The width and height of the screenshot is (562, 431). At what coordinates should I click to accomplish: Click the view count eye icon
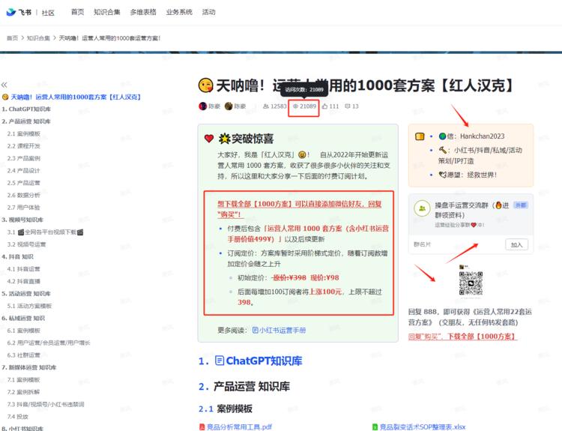coord(295,106)
